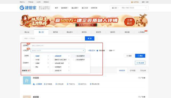Click the 登录 login link
This screenshot has height=98, width=171.
(143, 2)
